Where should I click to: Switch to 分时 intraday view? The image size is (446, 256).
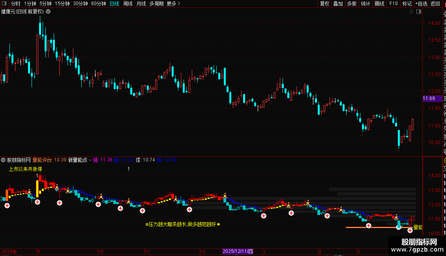coord(16,4)
